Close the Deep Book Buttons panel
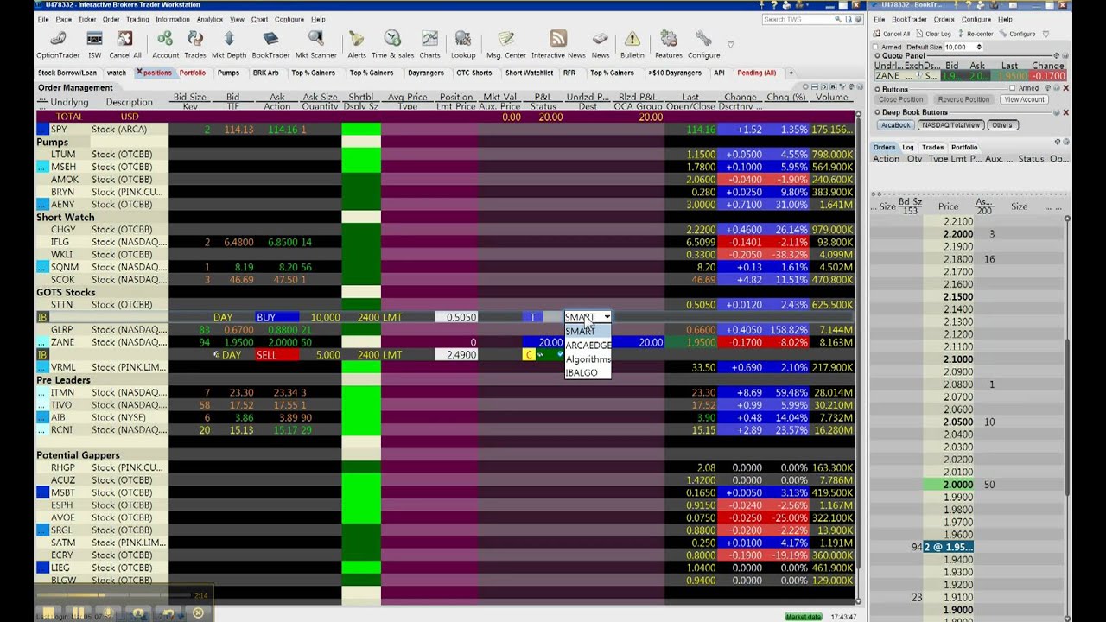Image resolution: width=1106 pixels, height=622 pixels. 1065,112
